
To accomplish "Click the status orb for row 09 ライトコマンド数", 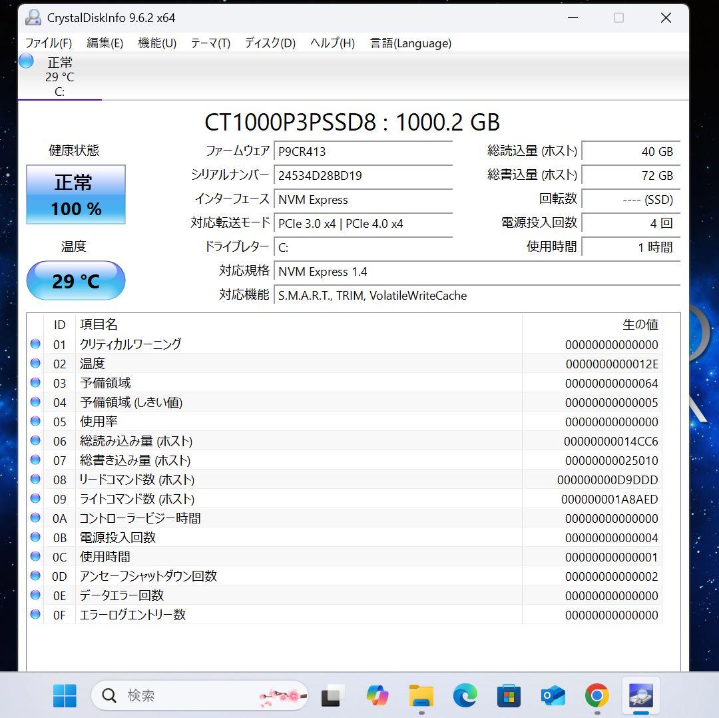I will [x=35, y=498].
